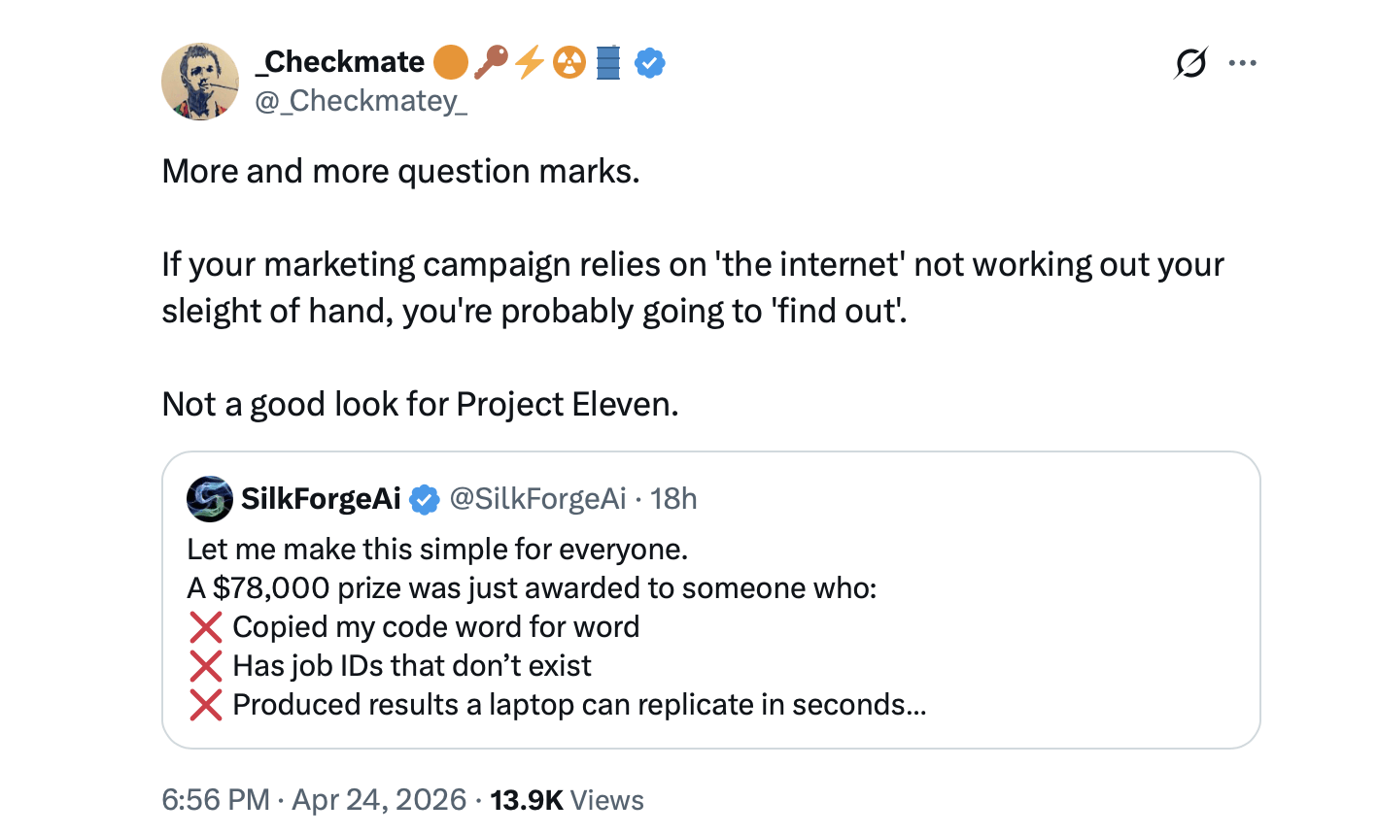Click the orange circle emoji in display name
Image resolution: width=1378 pixels, height=835 pixels.
click(450, 63)
